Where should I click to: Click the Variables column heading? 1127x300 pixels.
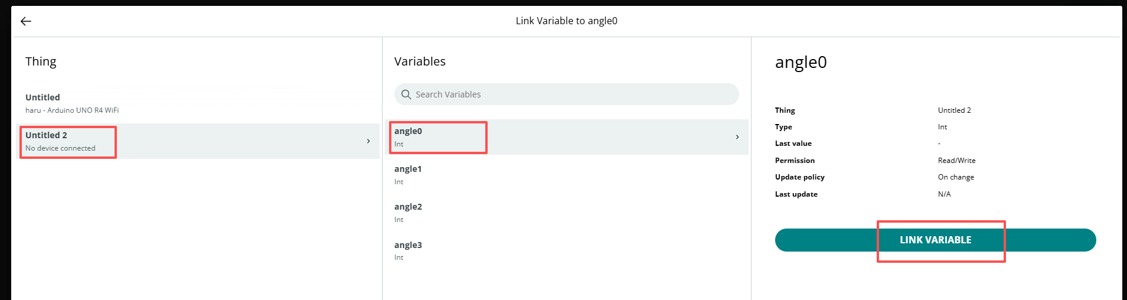420,61
